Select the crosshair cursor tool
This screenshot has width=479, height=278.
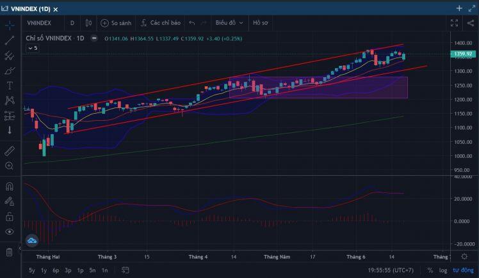click(10, 26)
